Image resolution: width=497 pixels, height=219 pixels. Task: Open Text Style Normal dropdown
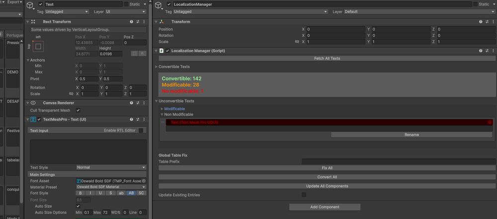[111, 167]
